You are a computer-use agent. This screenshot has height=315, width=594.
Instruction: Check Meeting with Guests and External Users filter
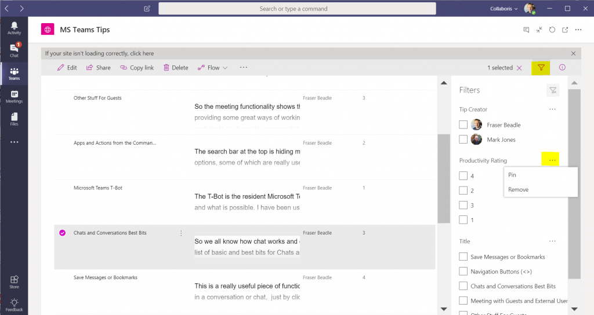coord(463,301)
